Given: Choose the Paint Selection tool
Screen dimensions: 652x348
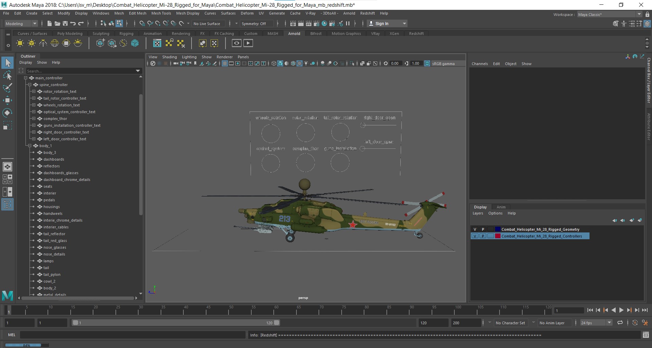Looking at the screenshot, I should 7,88.
